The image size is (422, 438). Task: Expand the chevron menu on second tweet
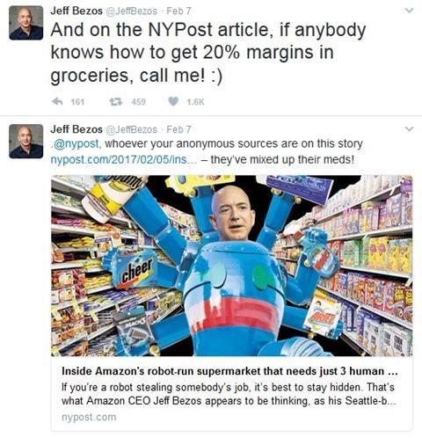pos(409,128)
